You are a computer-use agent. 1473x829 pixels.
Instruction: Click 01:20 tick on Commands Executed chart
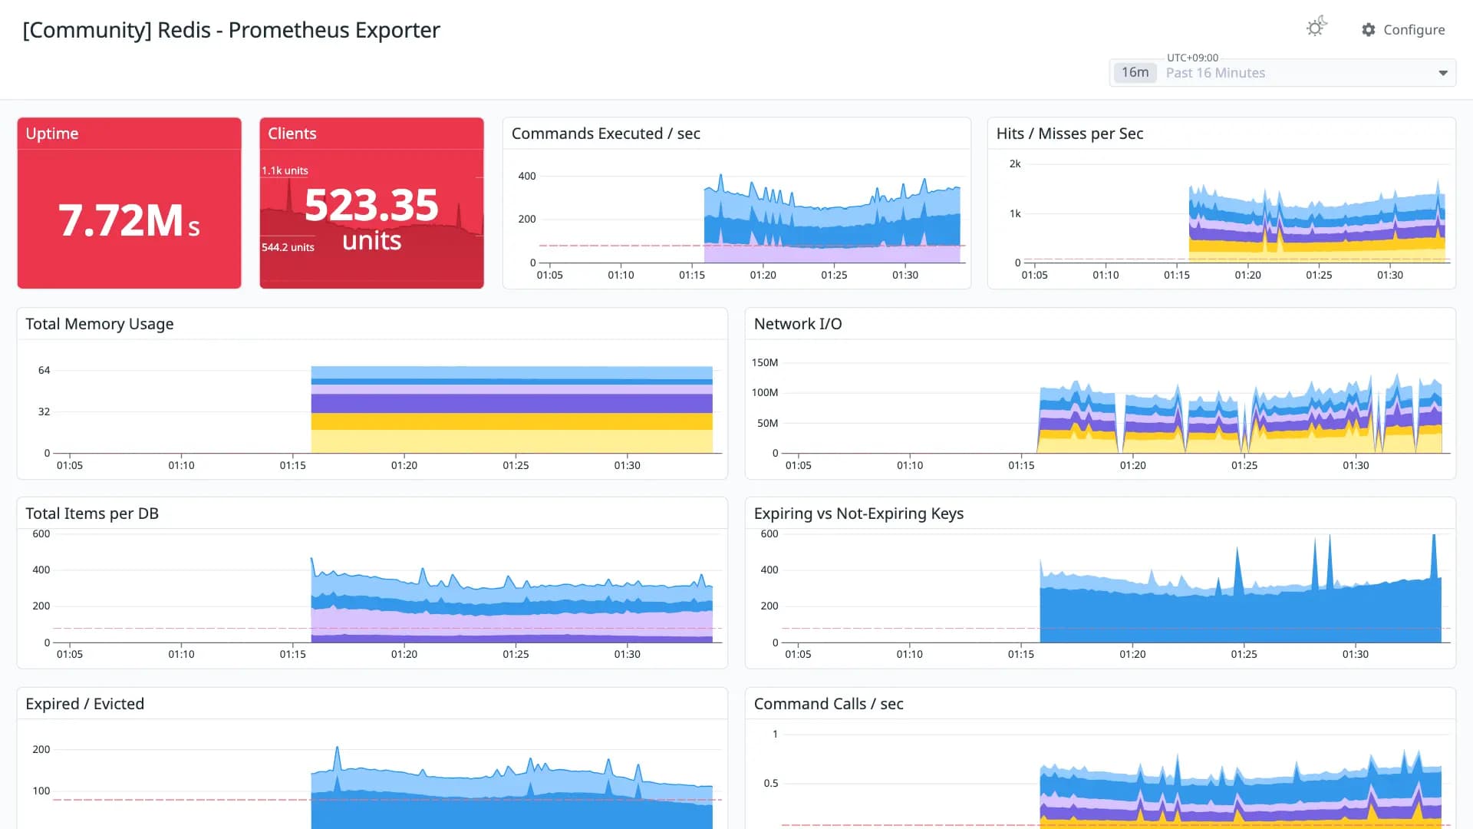[763, 275]
